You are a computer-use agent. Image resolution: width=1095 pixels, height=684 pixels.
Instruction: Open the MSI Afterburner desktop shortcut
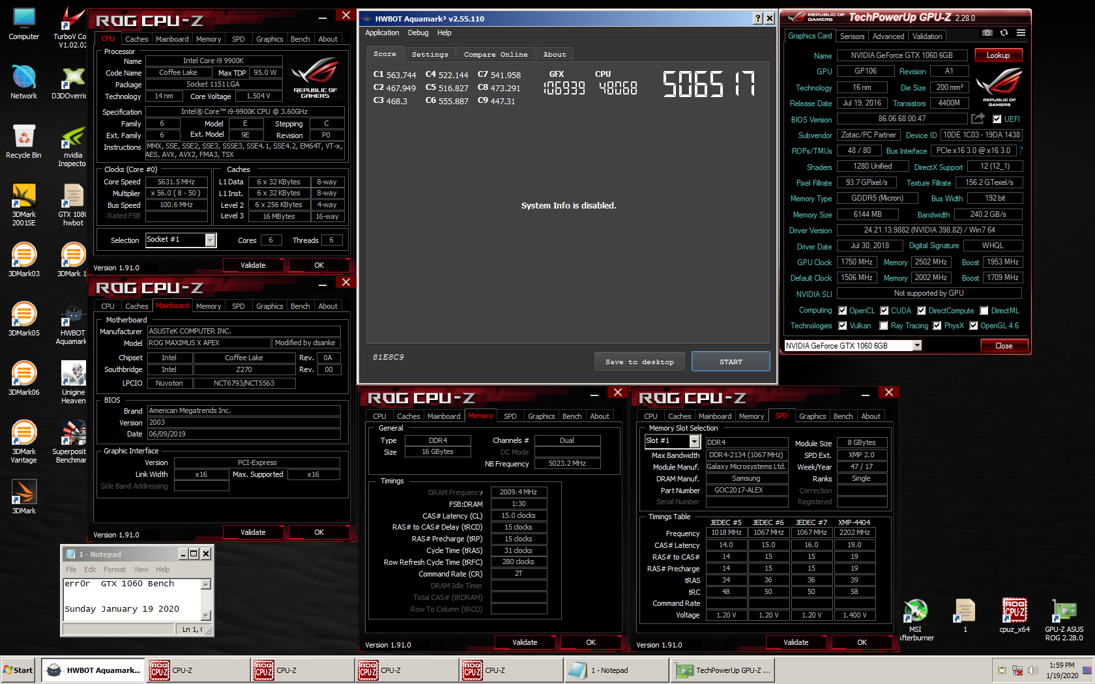pos(916,620)
